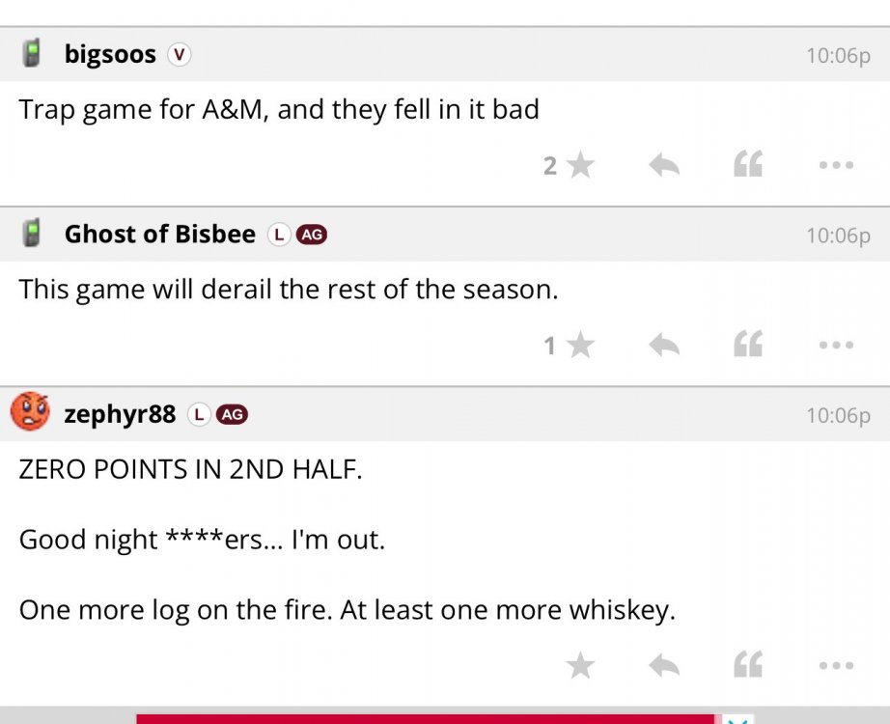This screenshot has width=890, height=724.
Task: Click the V badge next to bigsoos
Action: pos(179,55)
